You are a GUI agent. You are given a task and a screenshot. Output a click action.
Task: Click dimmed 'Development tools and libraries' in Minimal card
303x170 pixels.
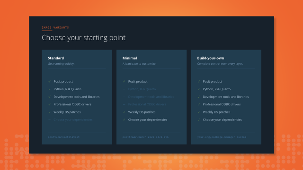click(x=151, y=97)
